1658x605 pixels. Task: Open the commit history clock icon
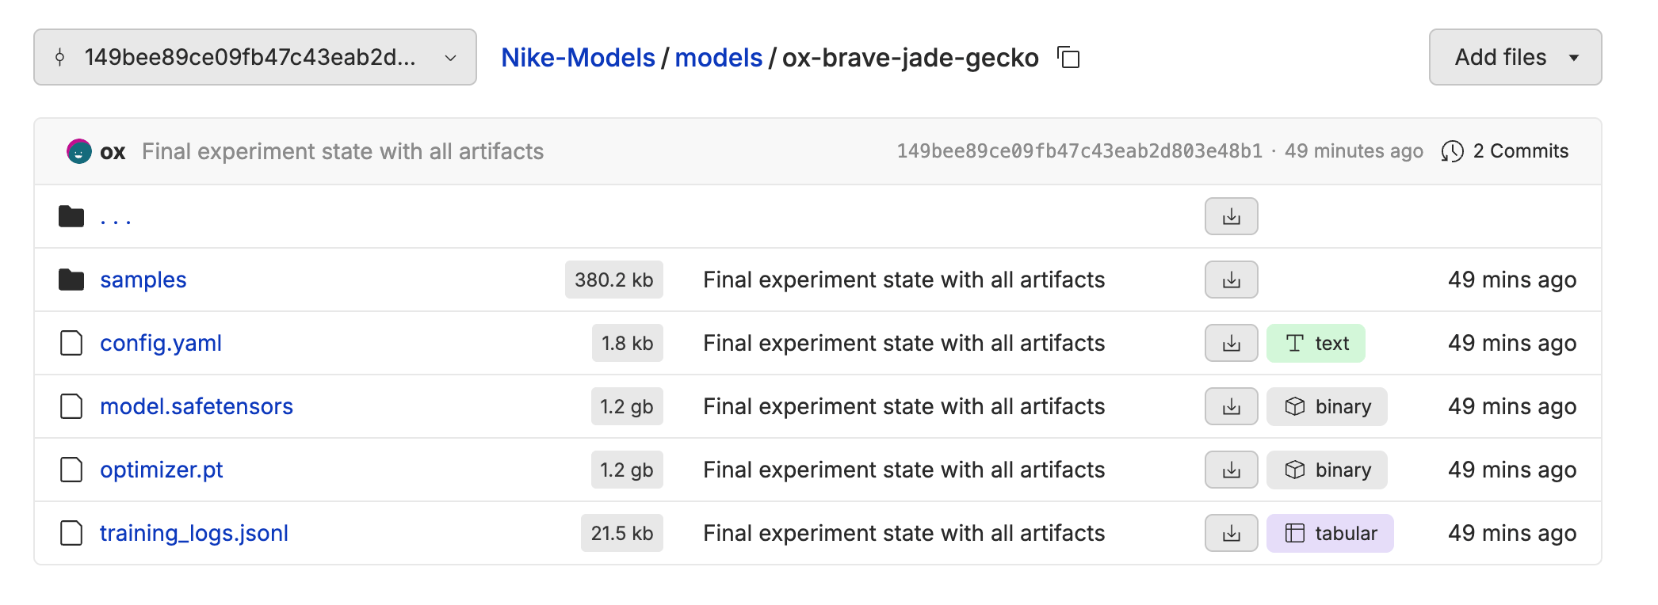pyautogui.click(x=1452, y=151)
